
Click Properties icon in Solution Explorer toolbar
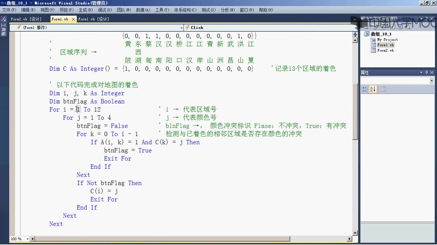[366, 27]
